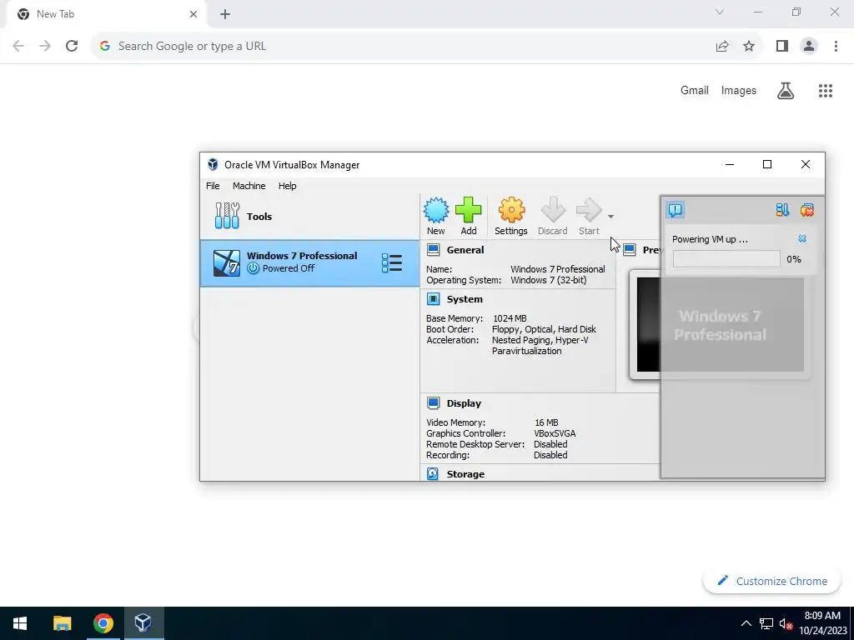Open the Help menu in VirtualBox
Image resolution: width=854 pixels, height=640 pixels.
(287, 186)
